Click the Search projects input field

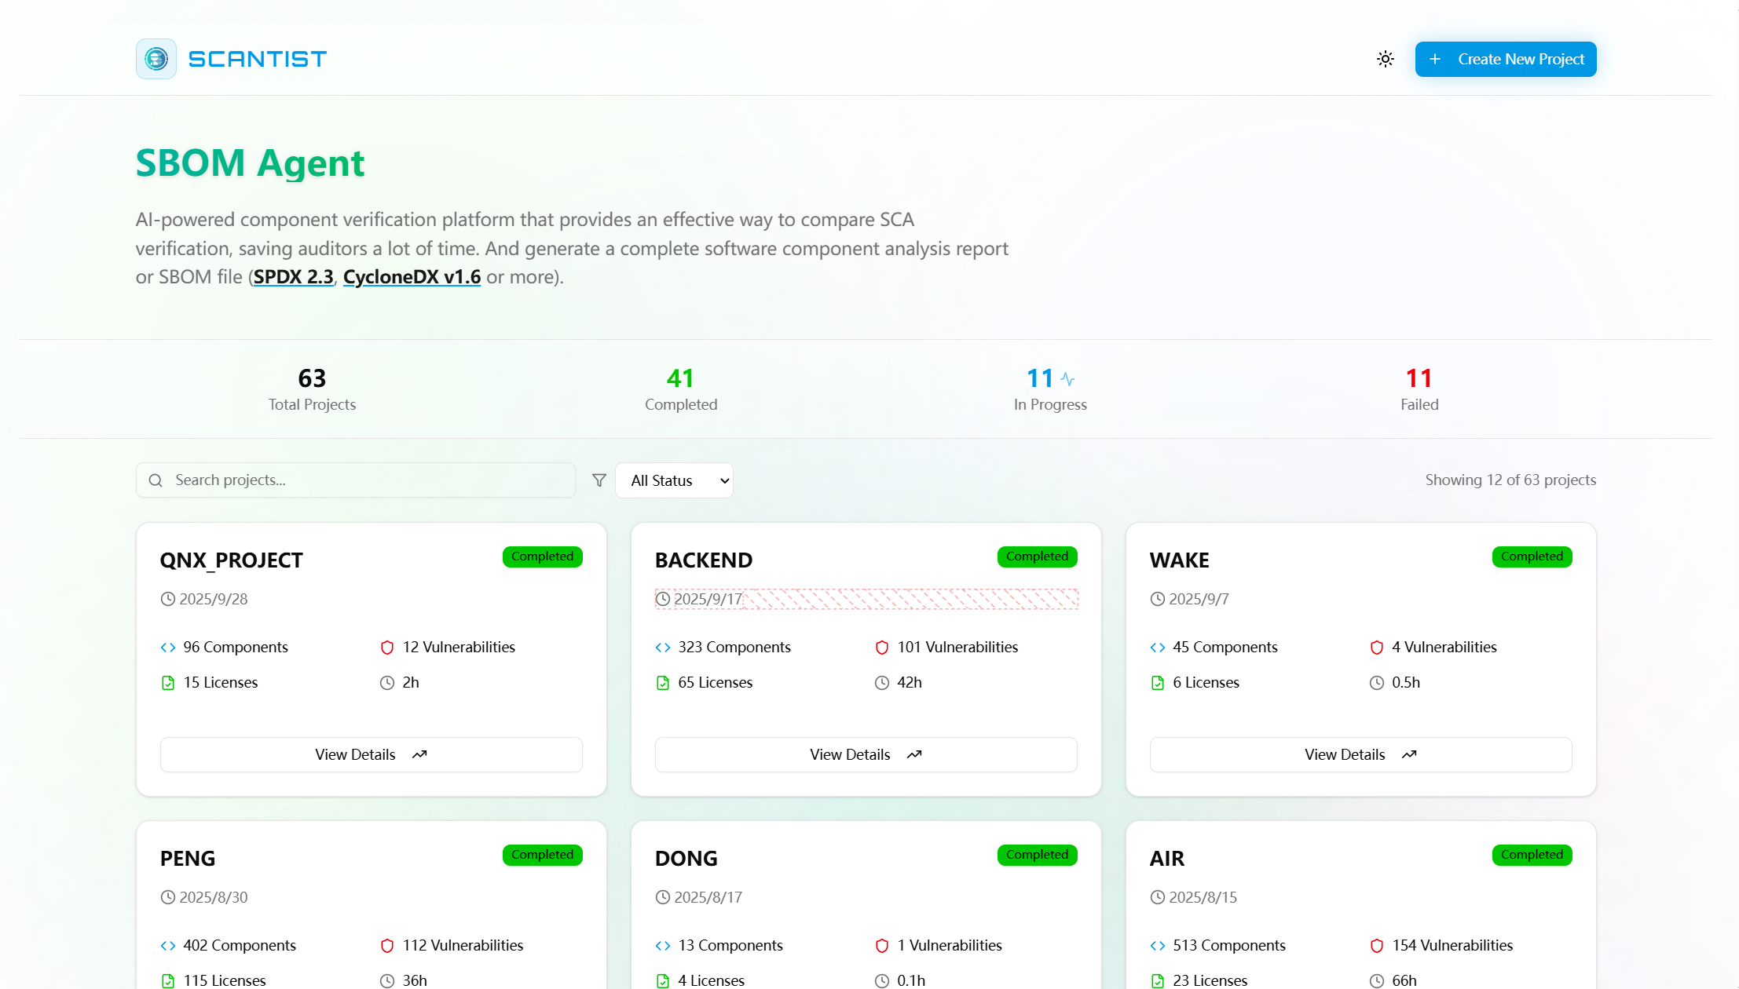(x=369, y=480)
